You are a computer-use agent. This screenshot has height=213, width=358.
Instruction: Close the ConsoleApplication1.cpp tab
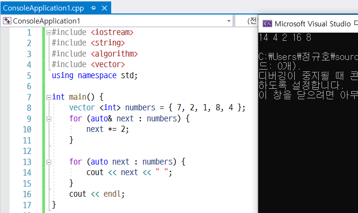pyautogui.click(x=104, y=8)
